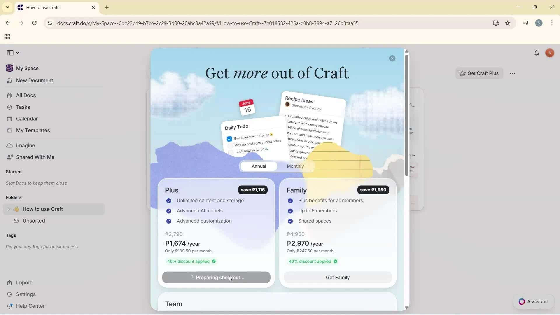Open the Calendar
This screenshot has height=315, width=560.
27,119
